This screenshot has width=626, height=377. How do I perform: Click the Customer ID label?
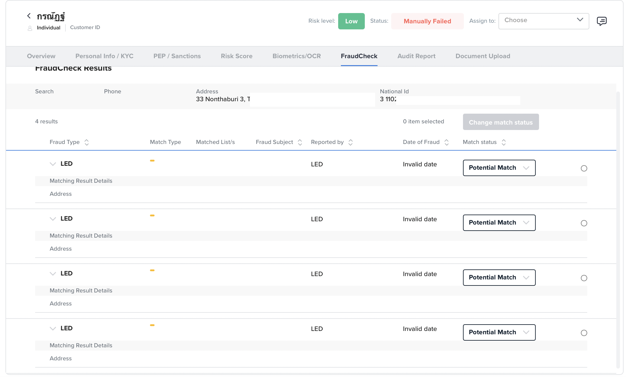[x=85, y=27]
